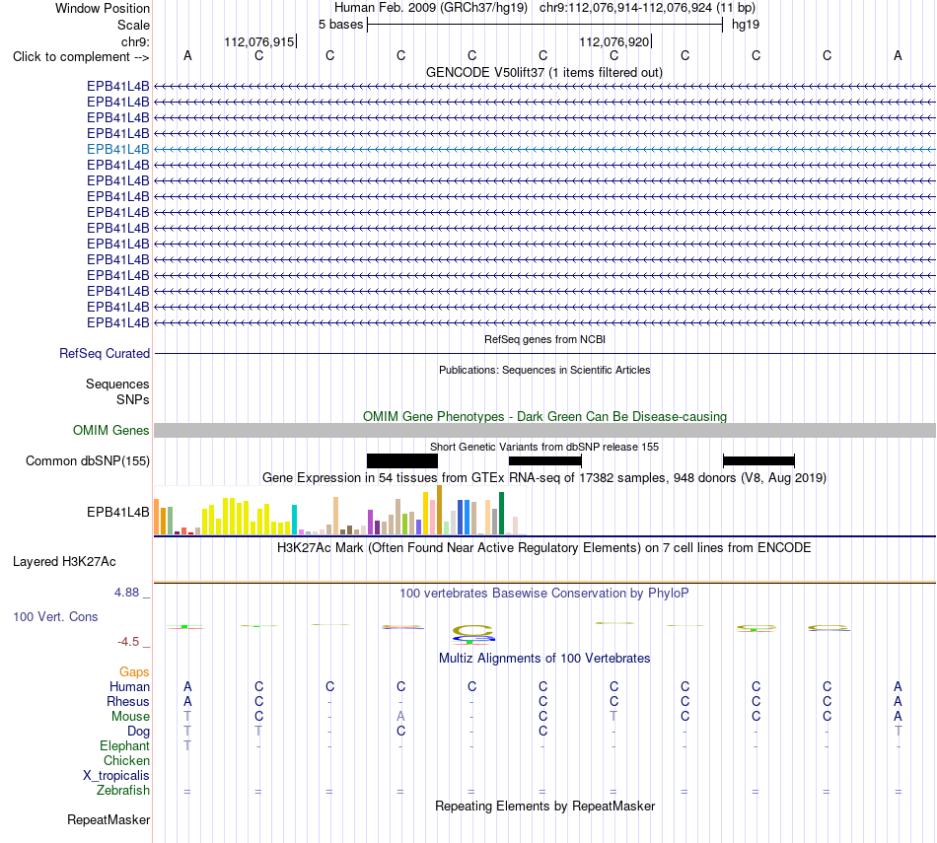The height and width of the screenshot is (843, 937).
Task: Click '100 vertebrates Basewise Conservation by PhyloP' title
Action: (x=544, y=594)
